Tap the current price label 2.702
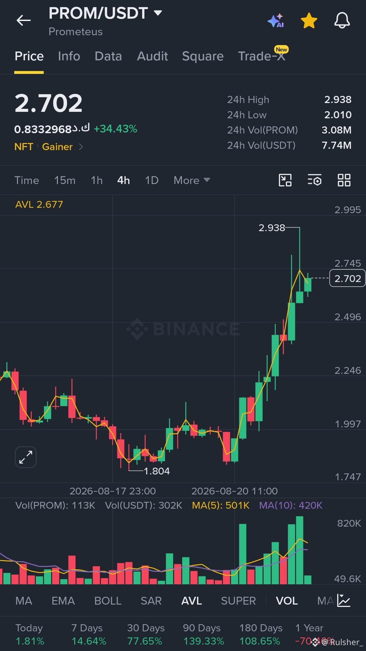Screen dimensions: 366x651 click(x=347, y=278)
